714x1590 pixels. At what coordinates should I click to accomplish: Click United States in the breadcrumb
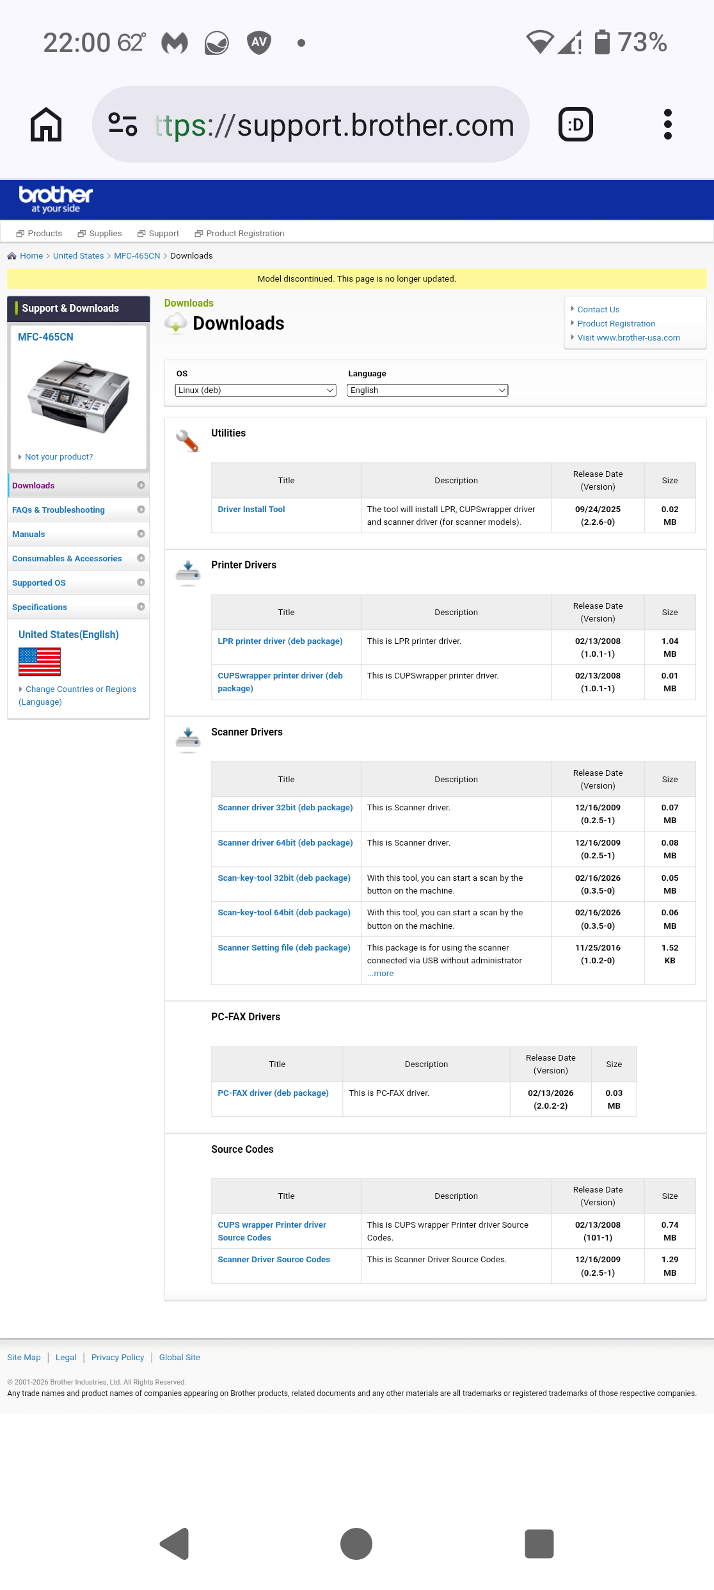tap(78, 256)
